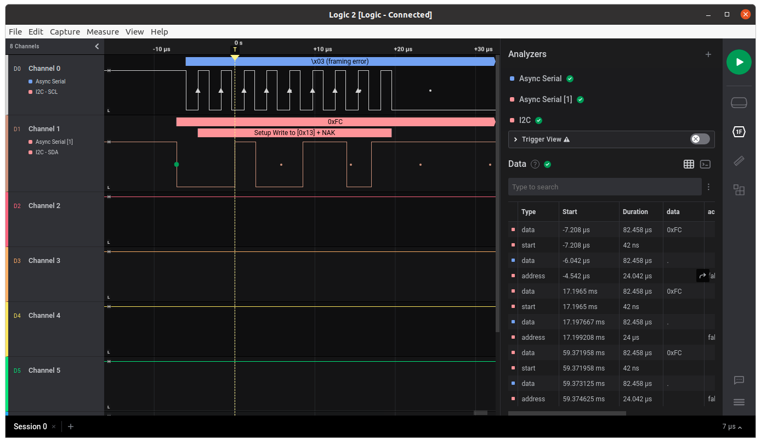Click the Async Serial analyzer status checkmark
Viewport: 761px width, 443px height.
click(570, 78)
